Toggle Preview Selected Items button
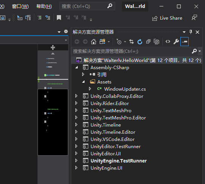This screenshot has width=205, height=184. coord(185,42)
